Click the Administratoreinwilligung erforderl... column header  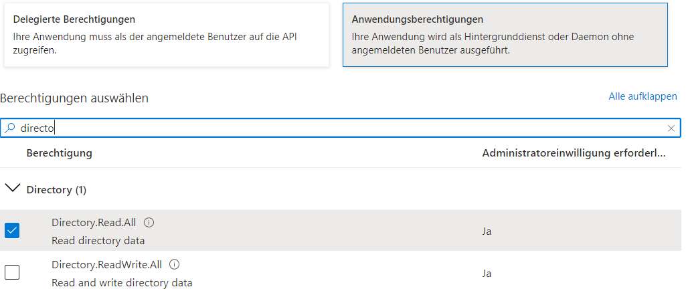pyautogui.click(x=574, y=153)
